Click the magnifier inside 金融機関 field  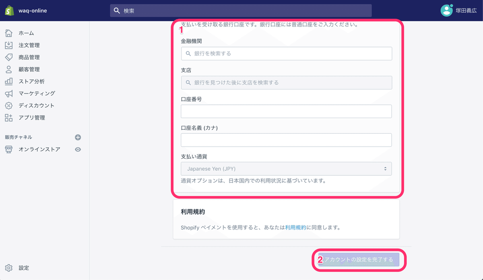[x=188, y=53]
